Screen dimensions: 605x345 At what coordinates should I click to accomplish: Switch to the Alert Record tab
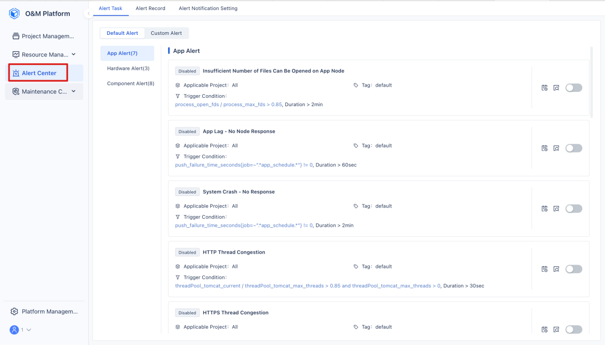tap(151, 8)
